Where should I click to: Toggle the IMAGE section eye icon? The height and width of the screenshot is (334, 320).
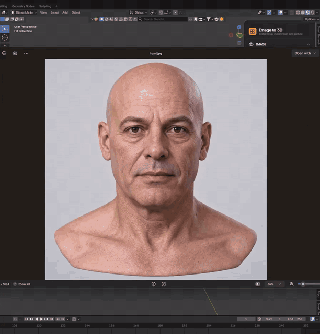pos(251,44)
